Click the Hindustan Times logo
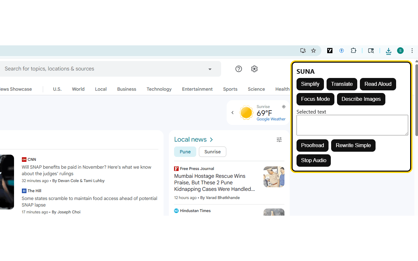This screenshot has width=418, height=261. pyautogui.click(x=176, y=211)
